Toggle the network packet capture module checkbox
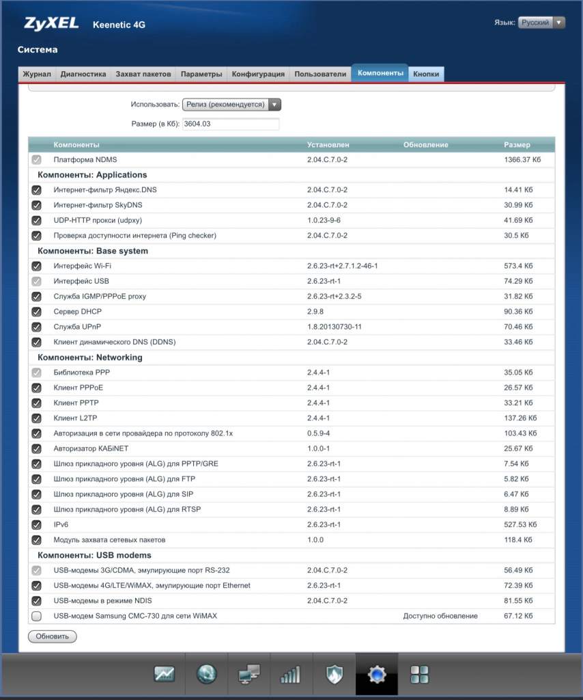The width and height of the screenshot is (583, 700). [37, 540]
